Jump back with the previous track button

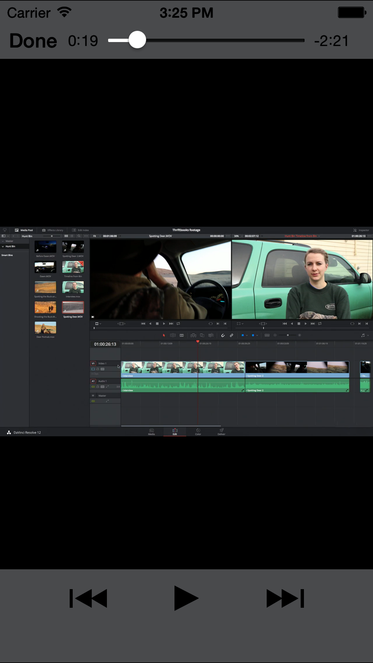pyautogui.click(x=88, y=598)
